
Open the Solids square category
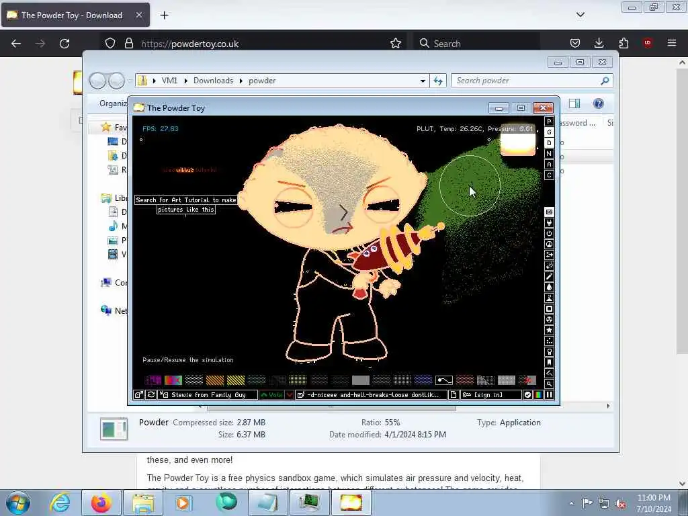(549, 309)
